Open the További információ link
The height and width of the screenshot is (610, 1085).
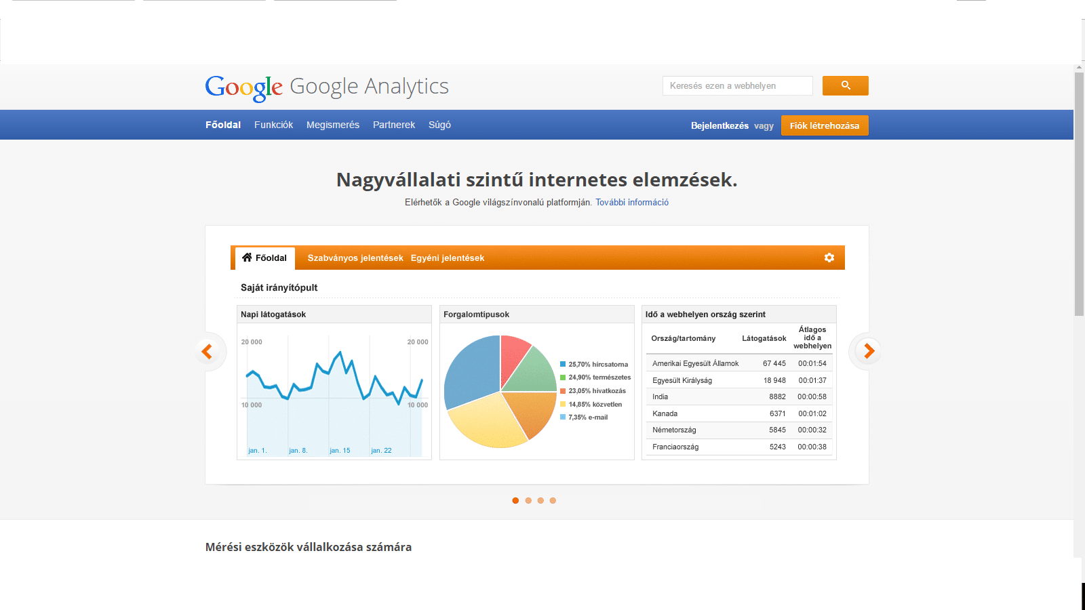pos(632,202)
